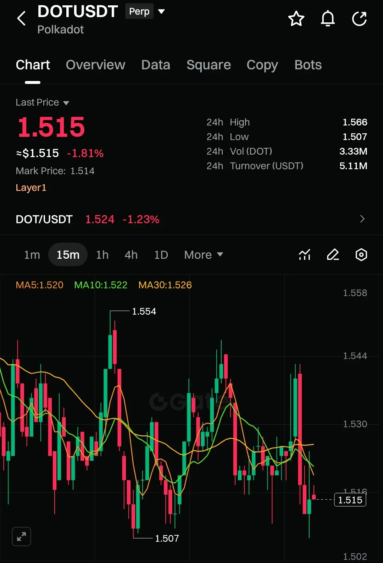
Task: Open the Data tab
Action: (x=156, y=65)
